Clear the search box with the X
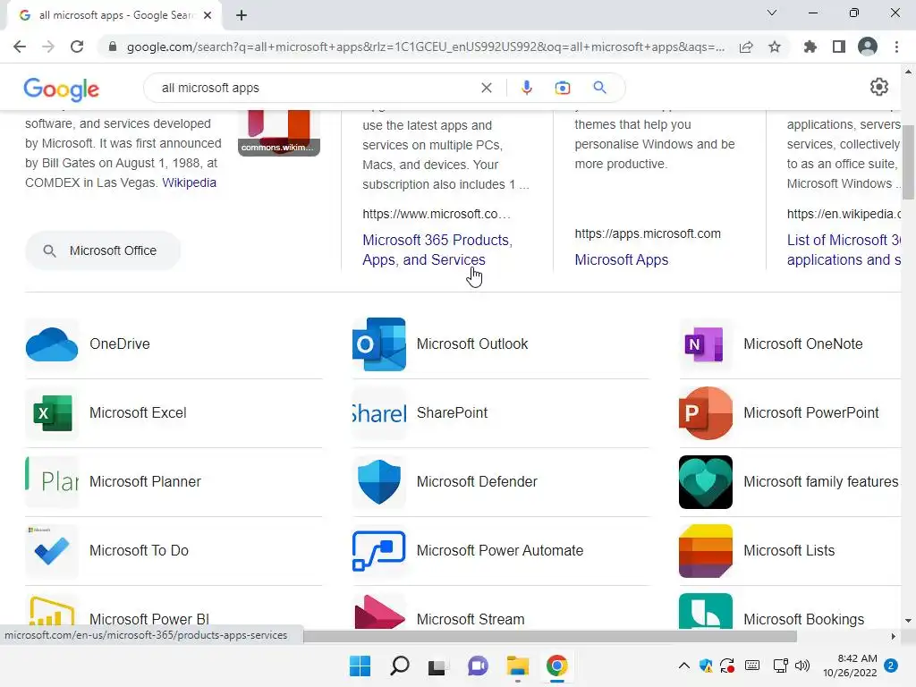Image resolution: width=916 pixels, height=687 pixels. coord(486,88)
